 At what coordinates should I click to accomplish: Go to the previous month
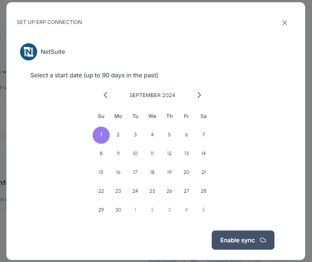(x=105, y=95)
